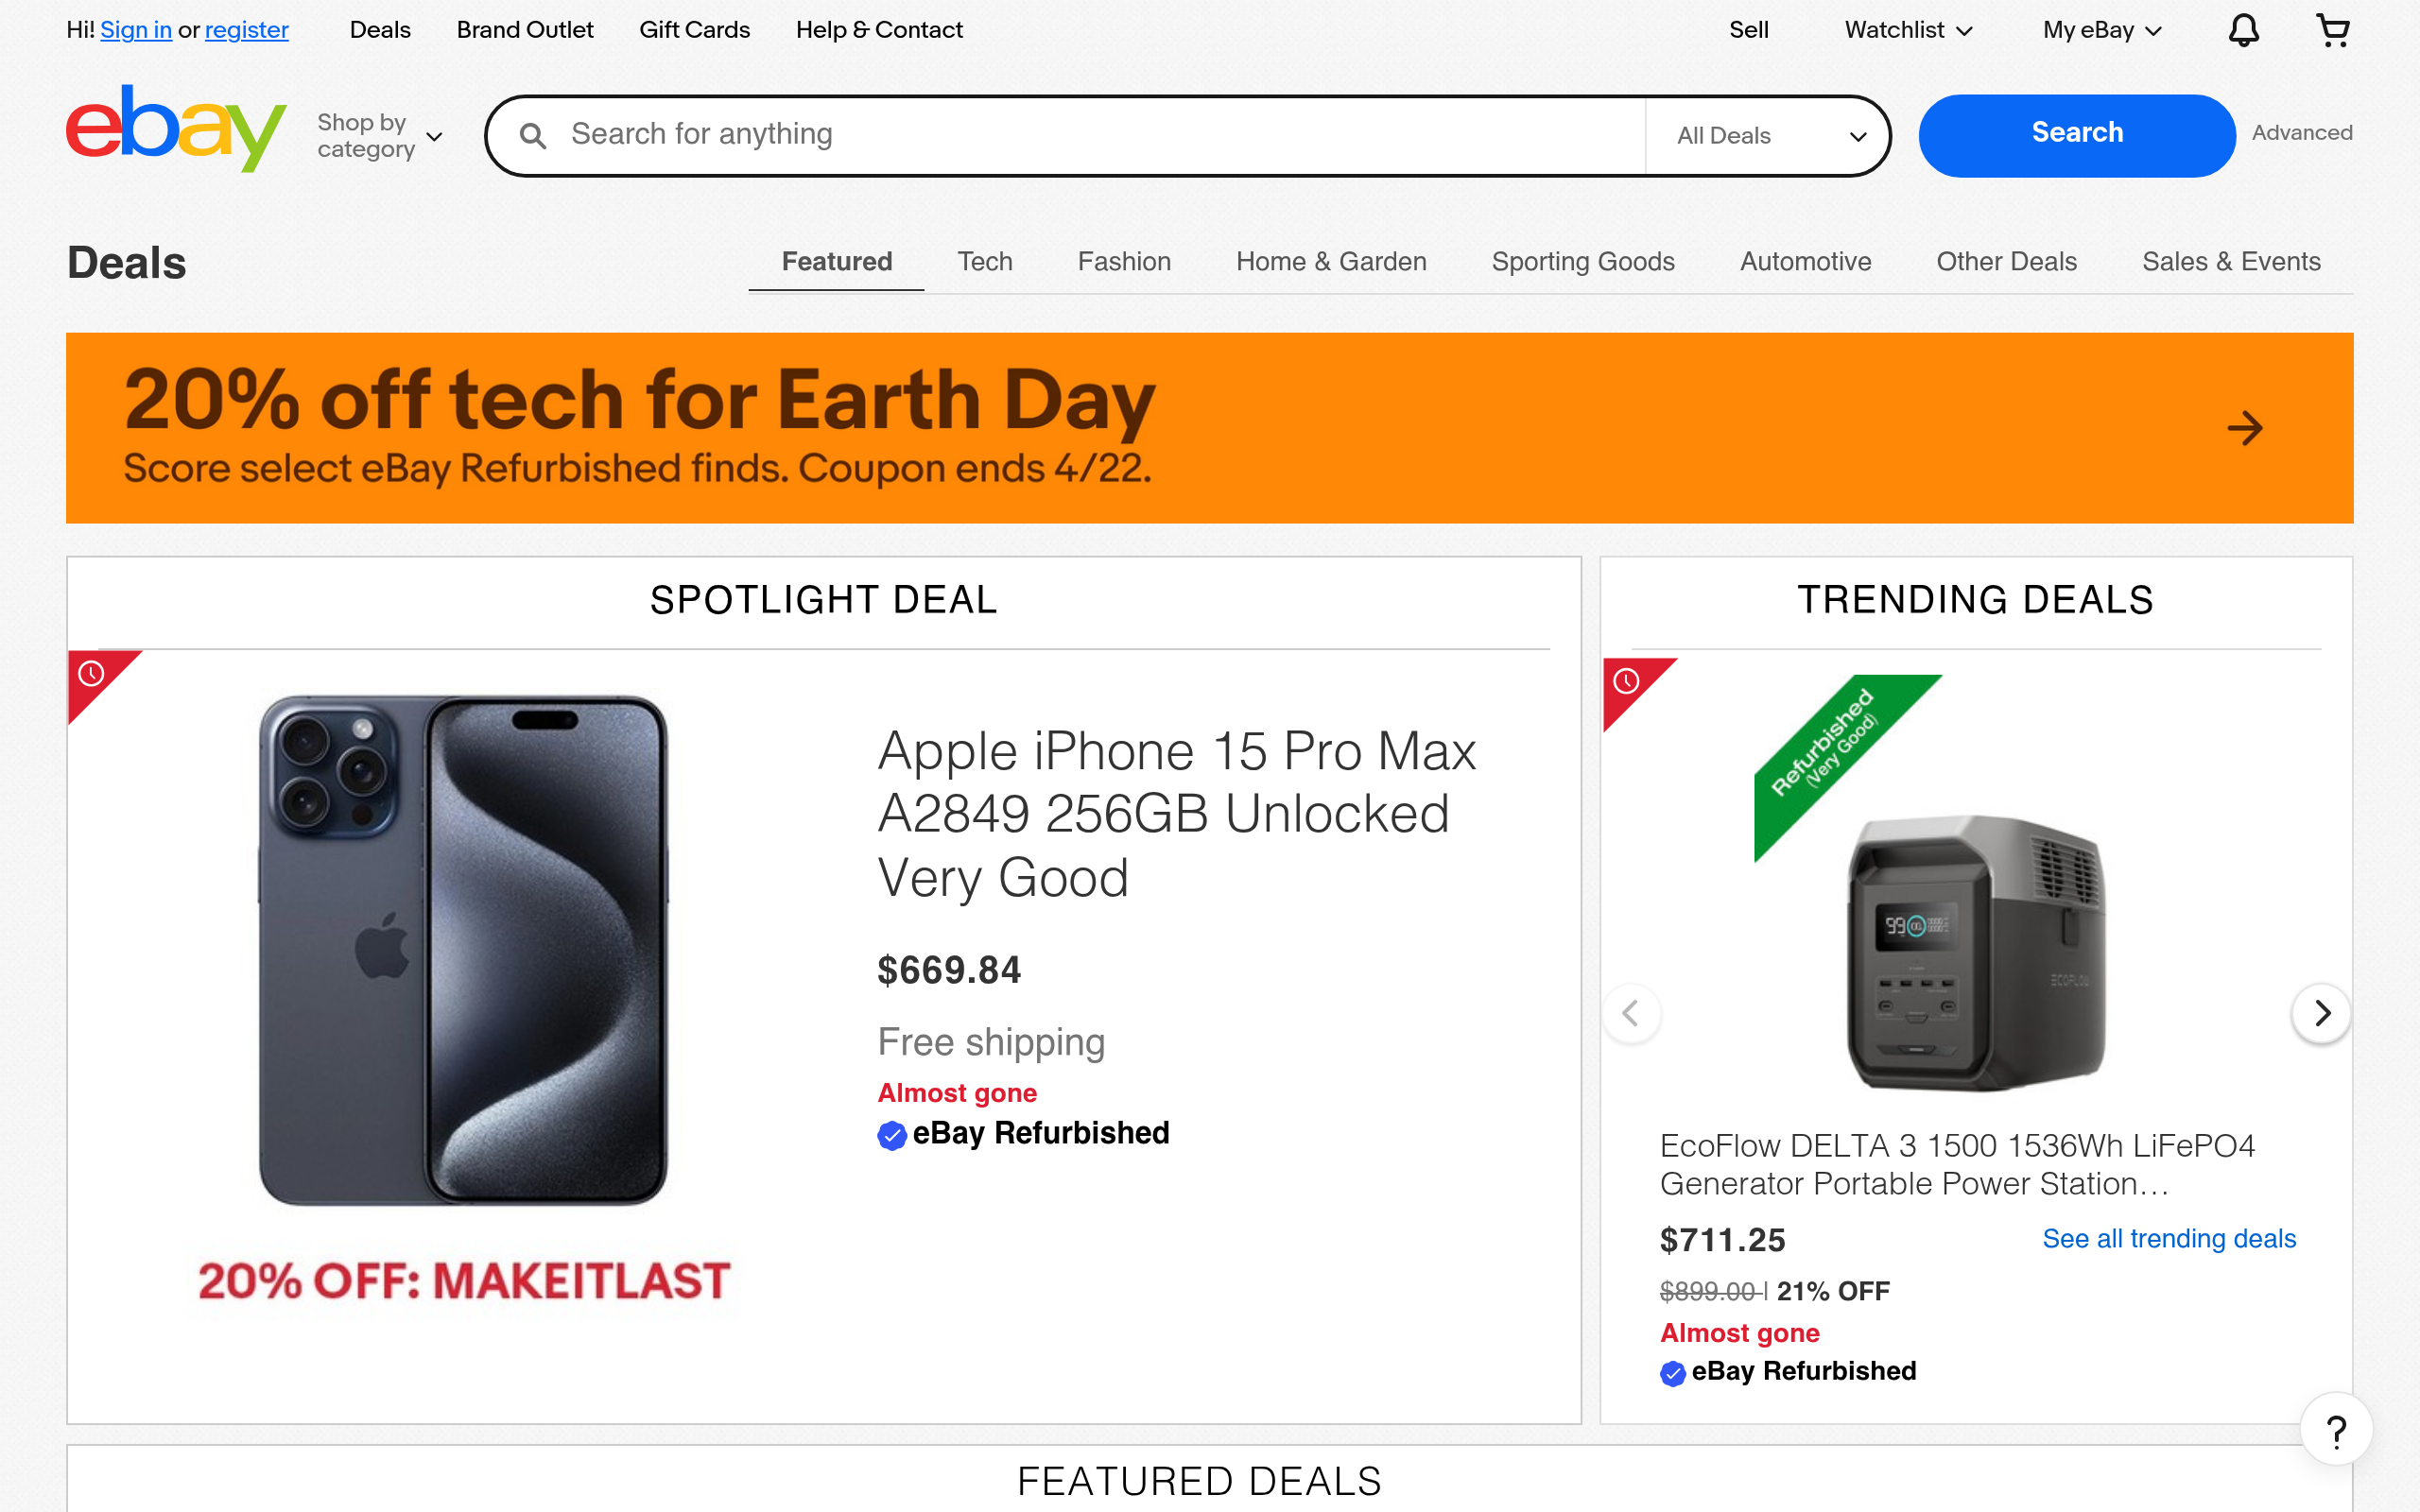Click the Earth Day banner arrow
Image resolution: width=2420 pixels, height=1512 pixels.
(2245, 428)
